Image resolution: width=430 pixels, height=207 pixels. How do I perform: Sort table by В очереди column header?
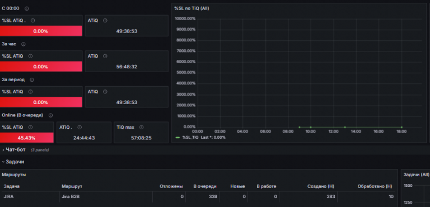pos(205,186)
